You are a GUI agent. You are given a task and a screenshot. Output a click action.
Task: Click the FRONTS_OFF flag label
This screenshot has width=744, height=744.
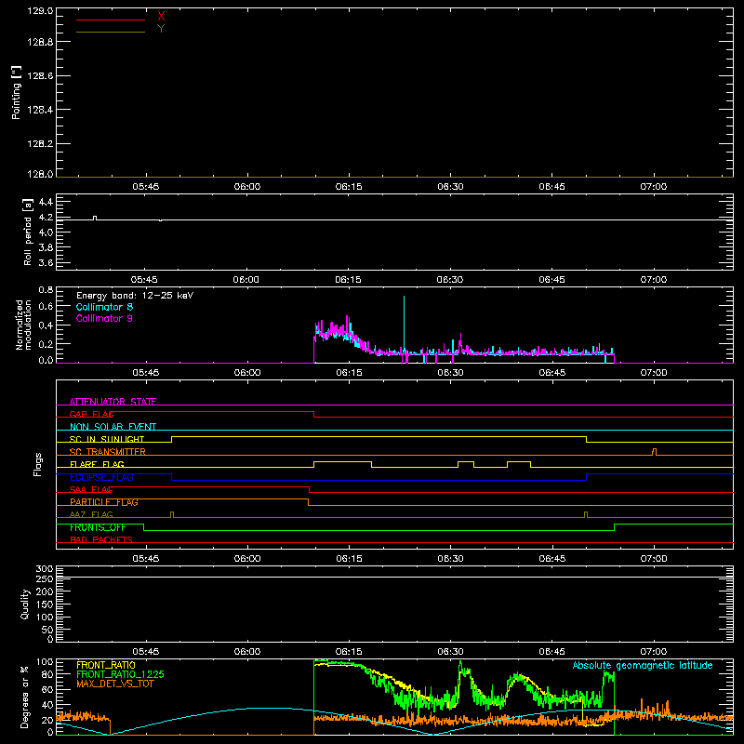click(x=98, y=527)
